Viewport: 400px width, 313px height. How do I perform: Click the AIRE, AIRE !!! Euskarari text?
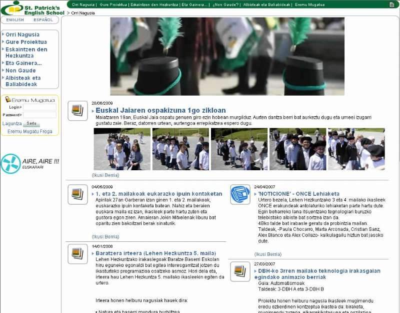coord(40,164)
